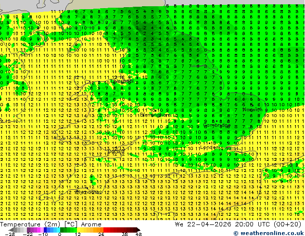The image size is (305, 236).
Task: Click the London location marker dot
Action: click(x=209, y=144)
